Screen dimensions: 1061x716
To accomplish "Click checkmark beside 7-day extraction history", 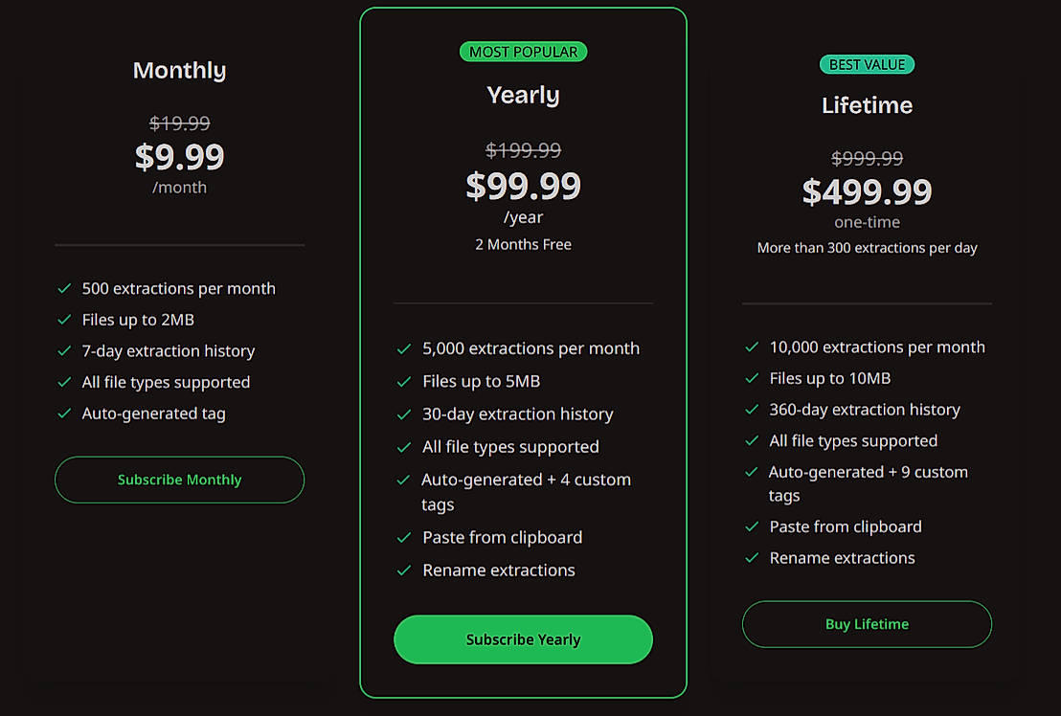I will point(64,351).
